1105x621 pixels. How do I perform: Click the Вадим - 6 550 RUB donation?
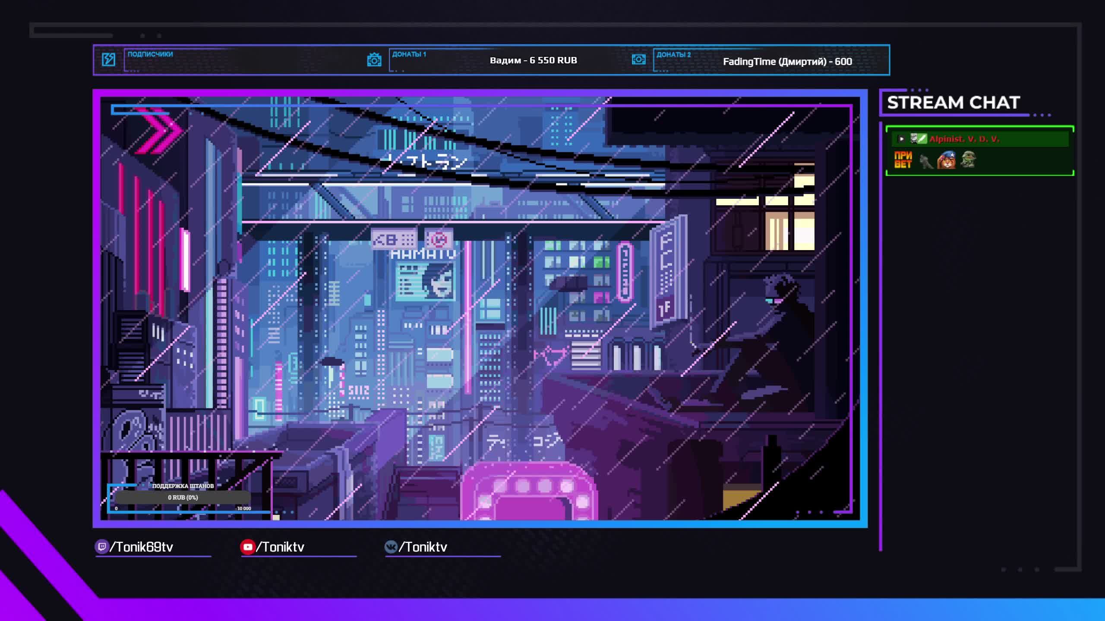tap(533, 60)
